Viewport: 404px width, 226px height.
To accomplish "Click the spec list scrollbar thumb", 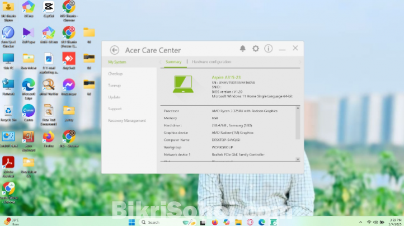I will 298,125.
